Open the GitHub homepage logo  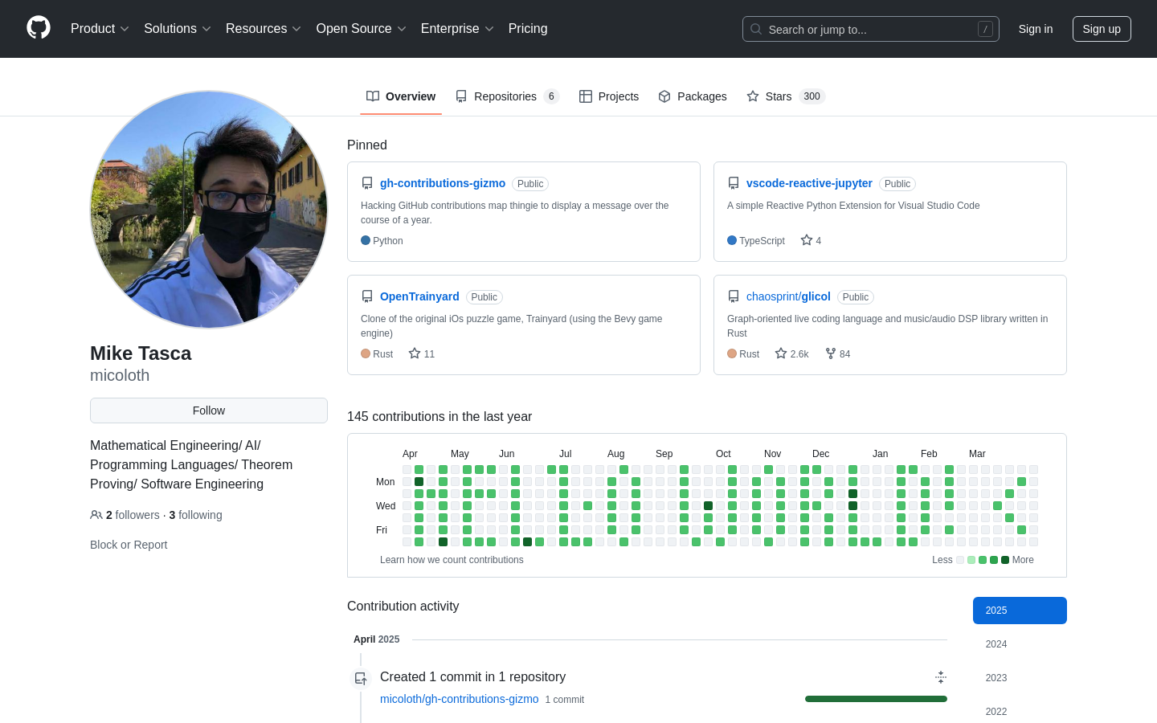tap(39, 28)
